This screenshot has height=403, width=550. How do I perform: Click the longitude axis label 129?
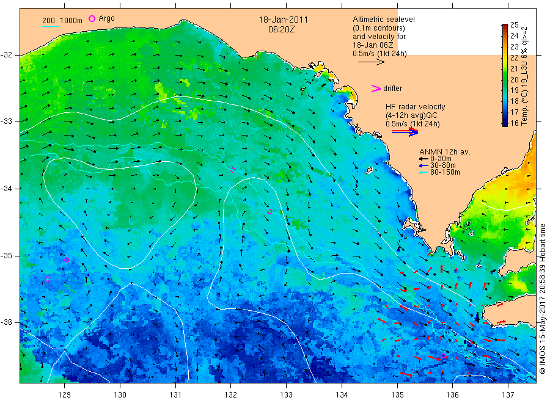pyautogui.click(x=65, y=395)
